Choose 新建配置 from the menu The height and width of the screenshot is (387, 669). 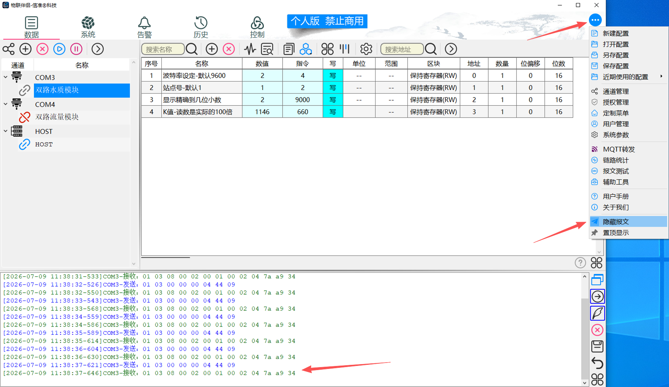pos(628,33)
